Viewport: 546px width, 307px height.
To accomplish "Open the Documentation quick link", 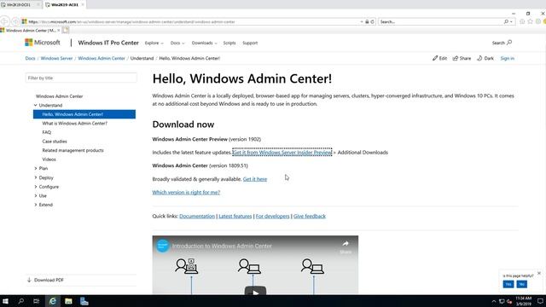I will 197,216.
